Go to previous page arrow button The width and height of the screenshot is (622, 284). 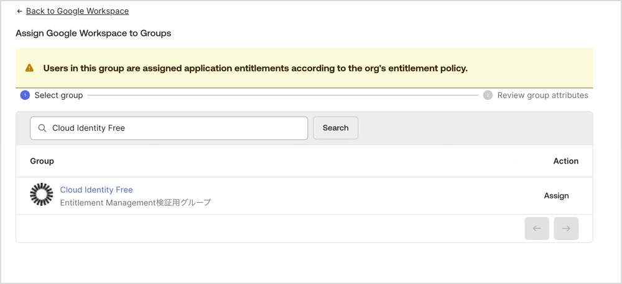[537, 228]
